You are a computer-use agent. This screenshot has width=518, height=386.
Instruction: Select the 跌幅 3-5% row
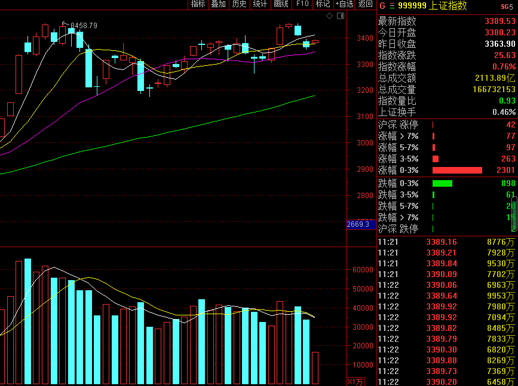pyautogui.click(x=447, y=194)
